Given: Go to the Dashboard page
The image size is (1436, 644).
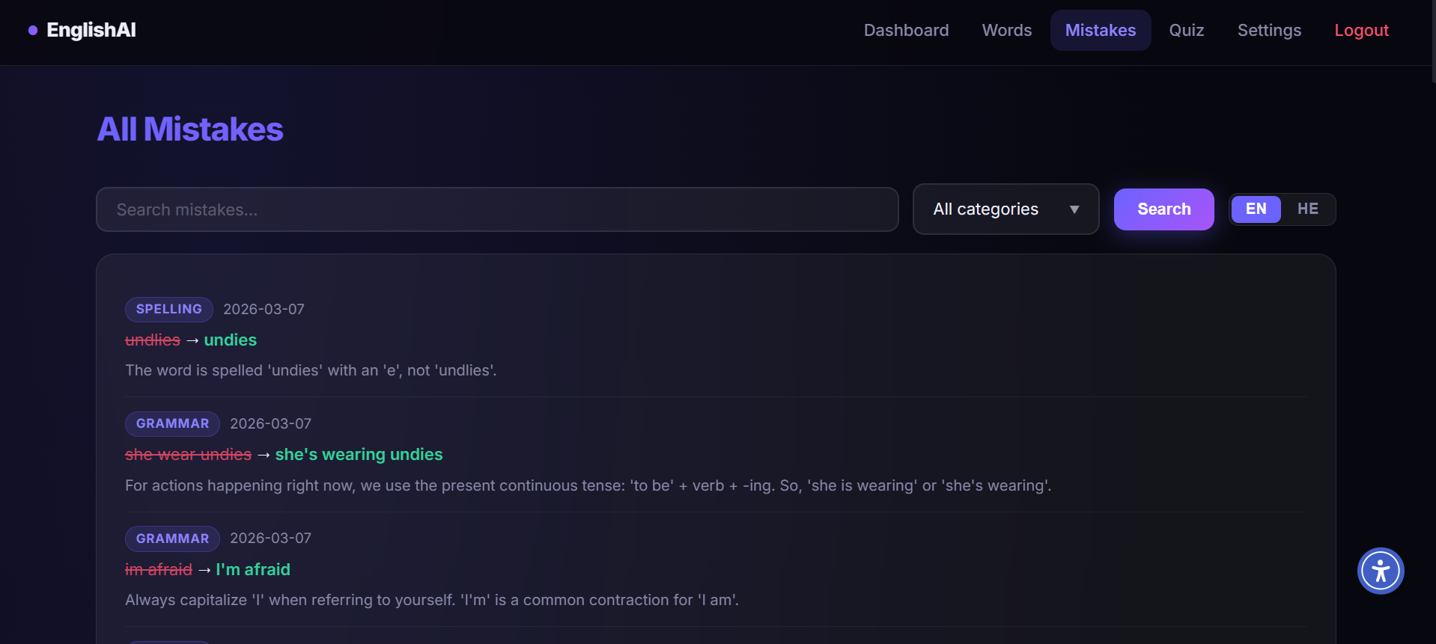Looking at the screenshot, I should point(905,31).
